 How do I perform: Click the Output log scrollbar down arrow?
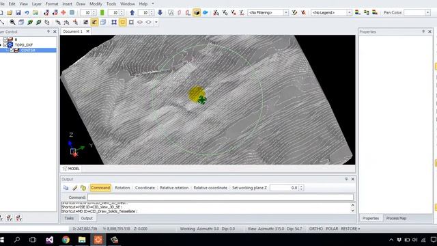[352, 211]
